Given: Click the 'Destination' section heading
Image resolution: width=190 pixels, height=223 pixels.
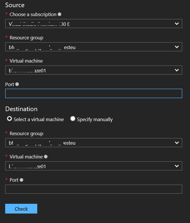Looking at the screenshot, I should pos(21,109).
